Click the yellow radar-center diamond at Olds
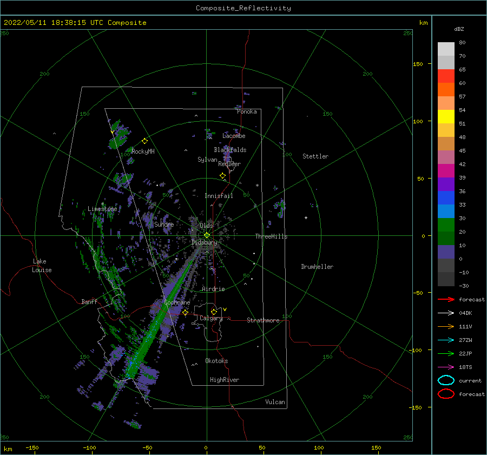The width and height of the screenshot is (487, 455). (x=207, y=235)
